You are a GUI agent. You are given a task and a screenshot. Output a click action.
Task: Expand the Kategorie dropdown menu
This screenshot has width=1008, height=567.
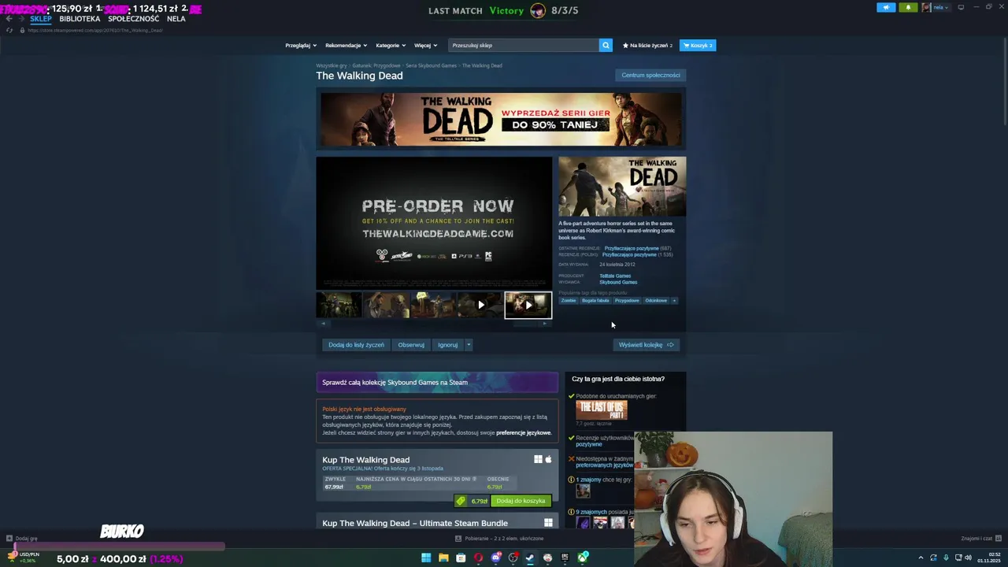[x=391, y=45]
